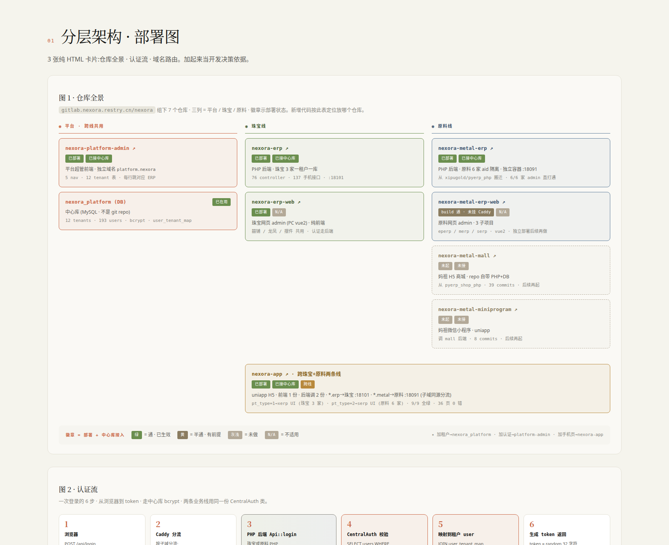This screenshot has height=545, width=669.
Task: Open the arrow icon beside nexora-metal-mall
Action: [495, 256]
